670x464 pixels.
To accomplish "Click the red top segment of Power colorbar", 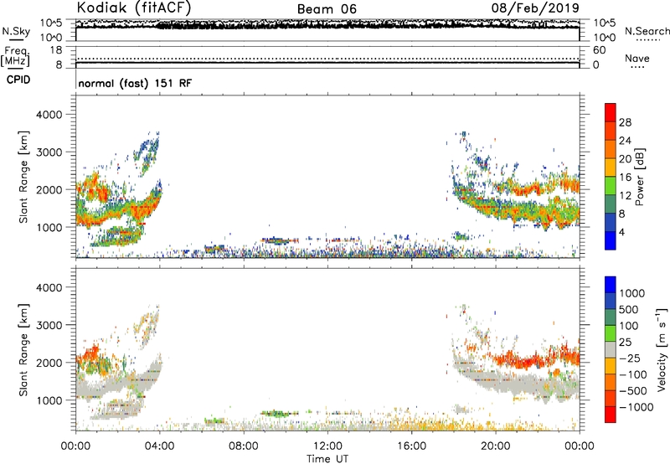I will pyautogui.click(x=611, y=113).
